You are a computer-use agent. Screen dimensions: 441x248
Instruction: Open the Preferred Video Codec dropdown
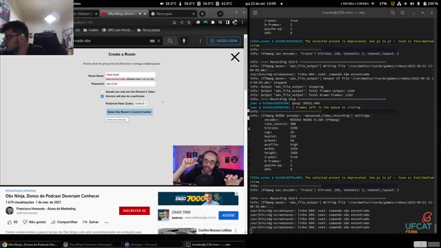pyautogui.click(x=141, y=103)
